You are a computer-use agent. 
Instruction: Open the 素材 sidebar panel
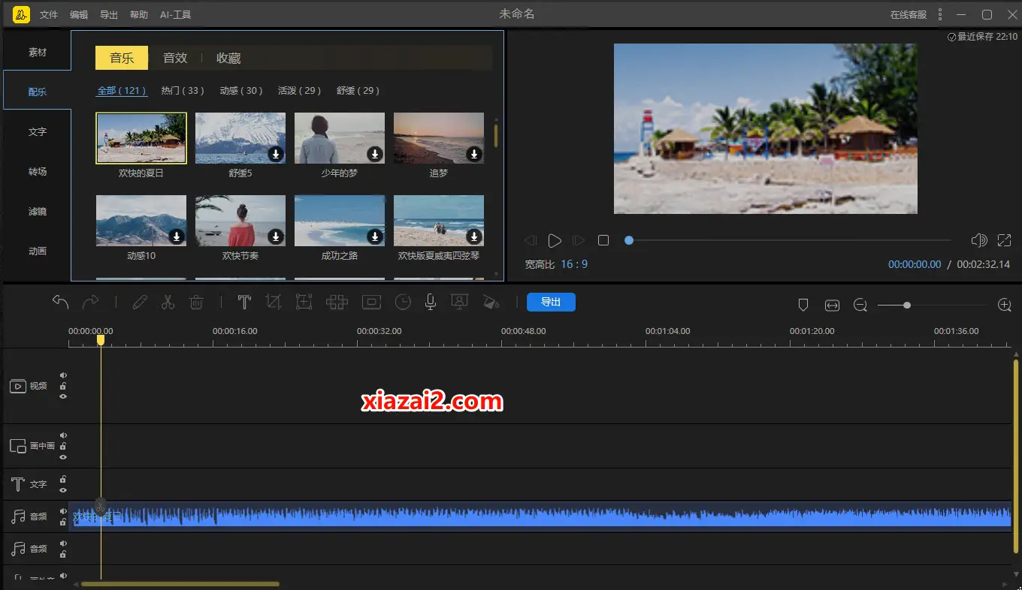click(x=38, y=53)
